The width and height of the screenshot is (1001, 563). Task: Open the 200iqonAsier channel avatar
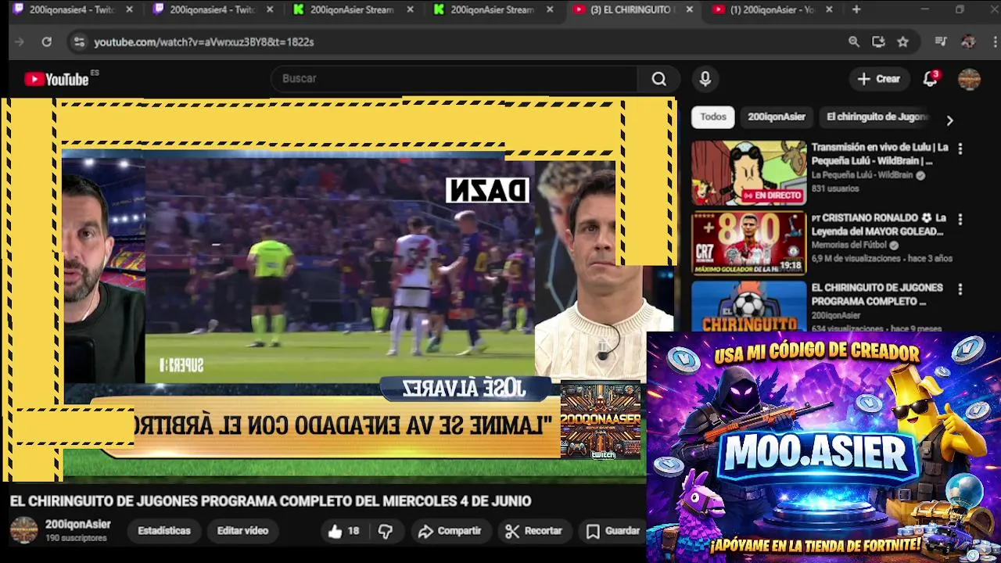coord(23,530)
